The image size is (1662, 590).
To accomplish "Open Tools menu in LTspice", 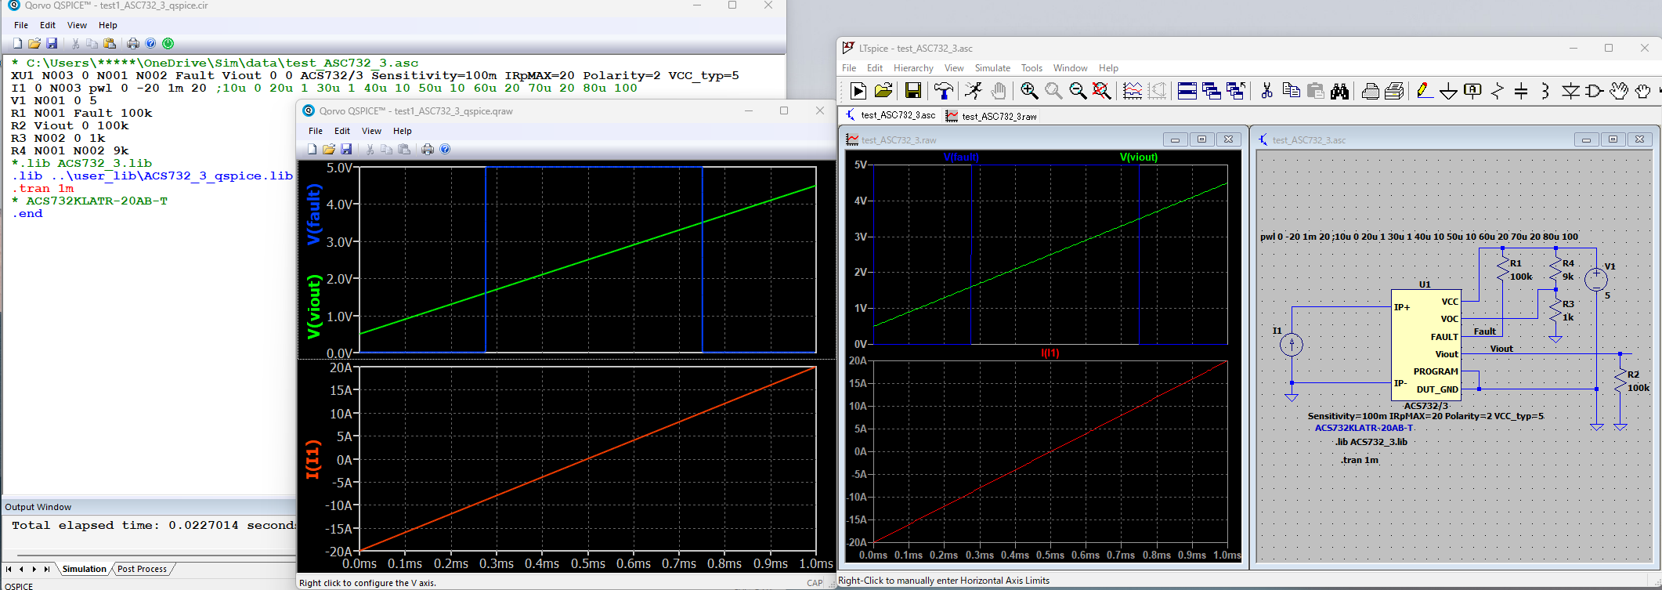I will pos(1032,68).
